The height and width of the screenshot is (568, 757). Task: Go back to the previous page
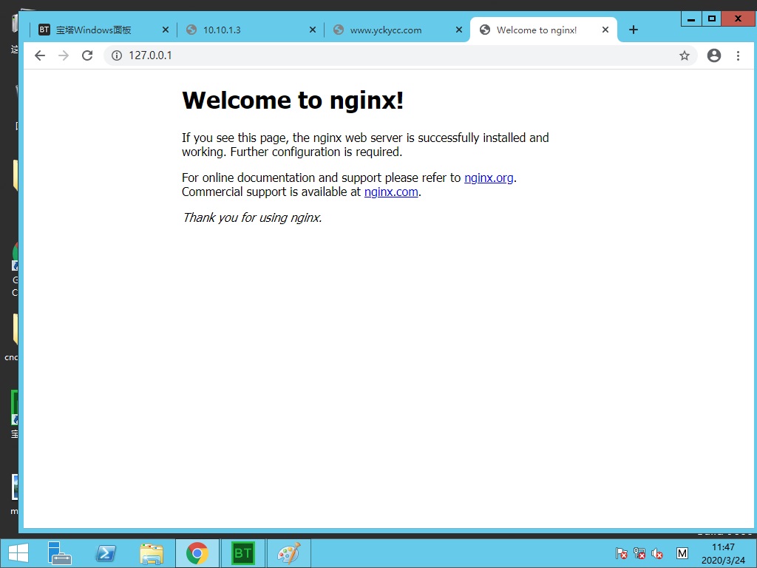click(x=40, y=55)
